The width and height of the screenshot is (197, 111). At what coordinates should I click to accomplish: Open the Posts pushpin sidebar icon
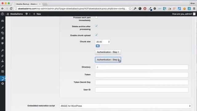pos(2,28)
